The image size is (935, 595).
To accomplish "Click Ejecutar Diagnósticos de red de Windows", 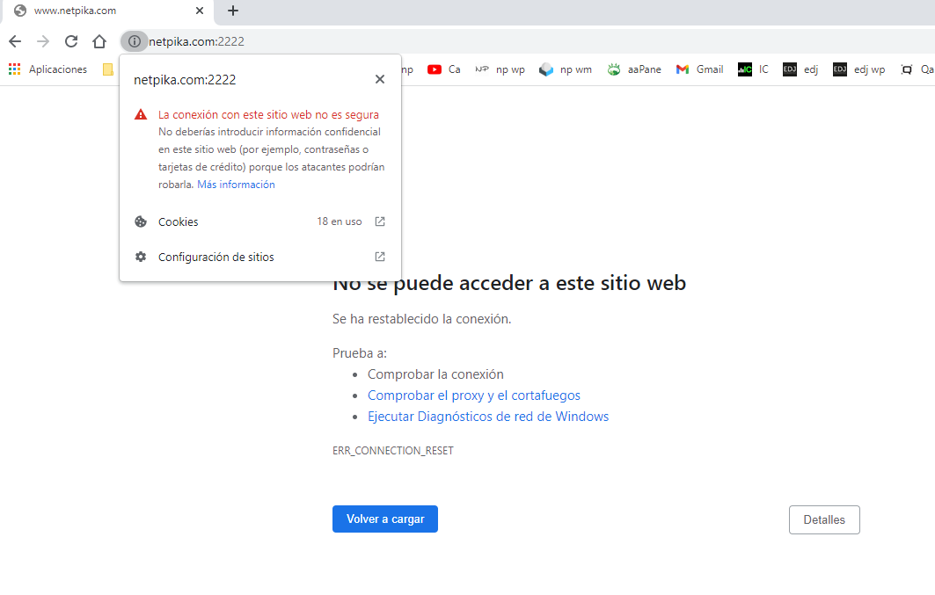I will point(488,417).
